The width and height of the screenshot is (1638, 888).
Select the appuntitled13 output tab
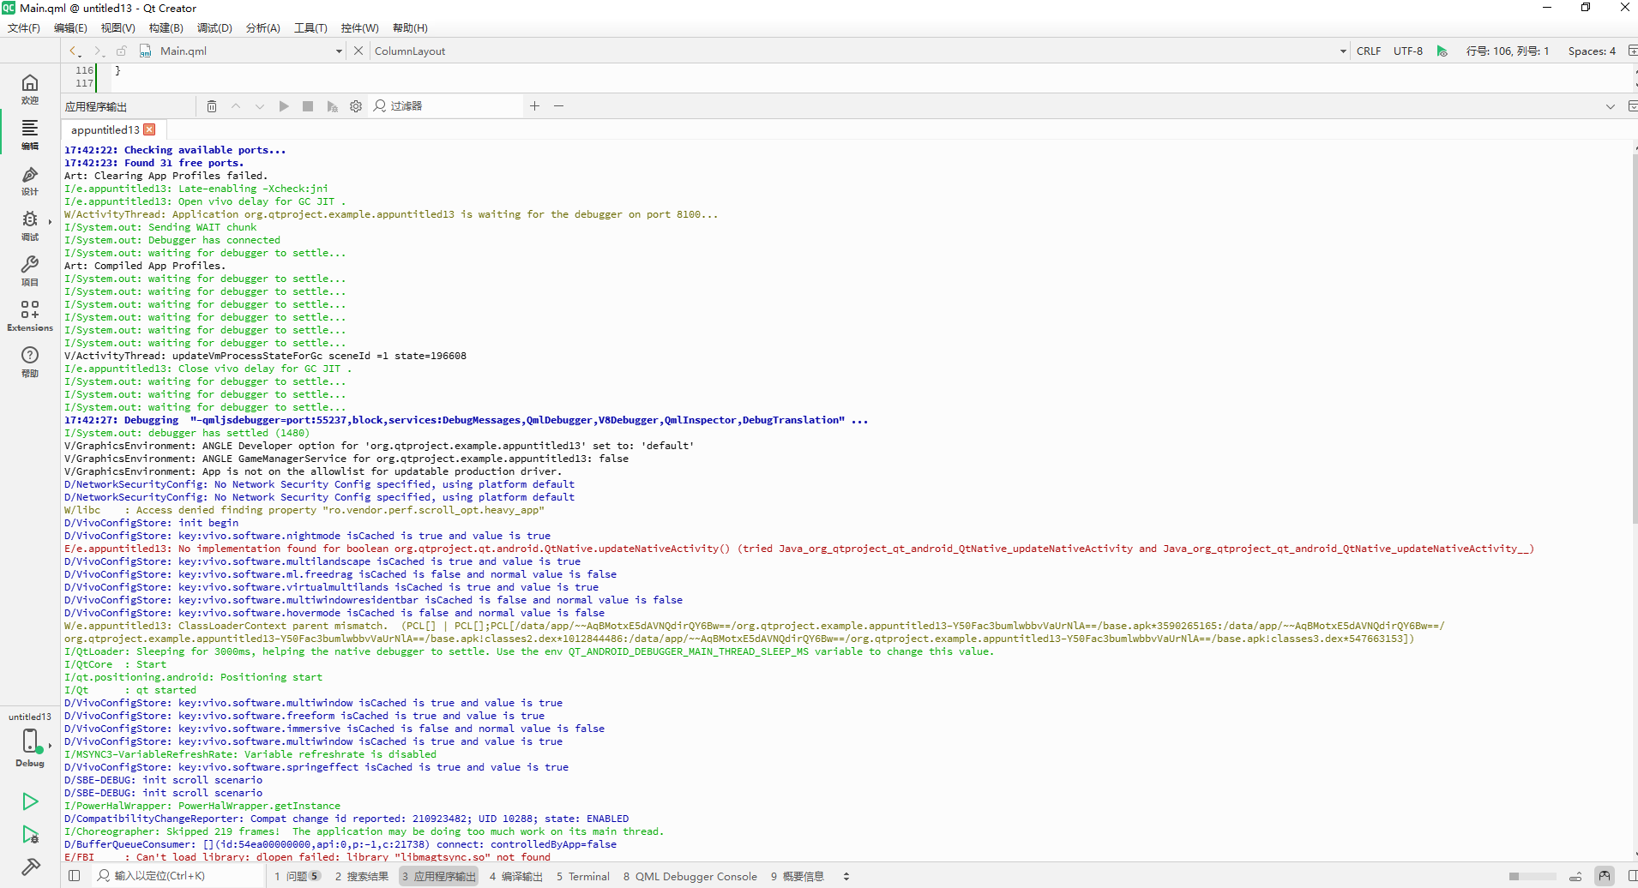tap(105, 130)
